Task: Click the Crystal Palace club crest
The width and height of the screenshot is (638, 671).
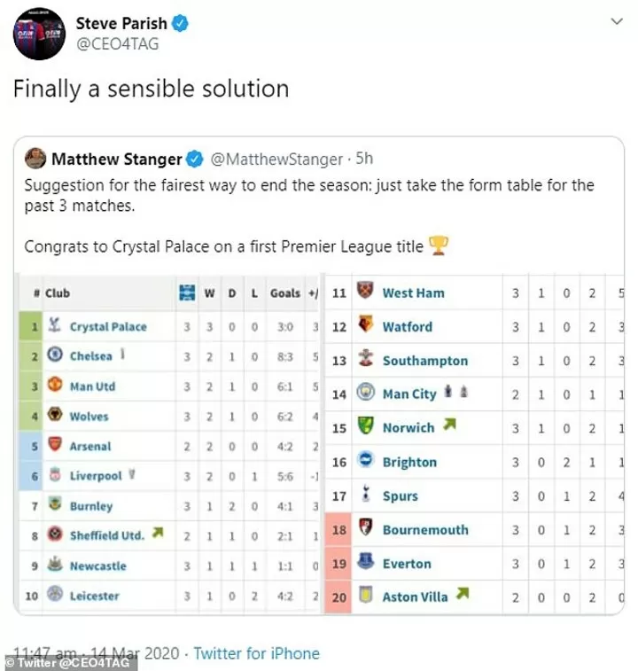Action: [54, 326]
